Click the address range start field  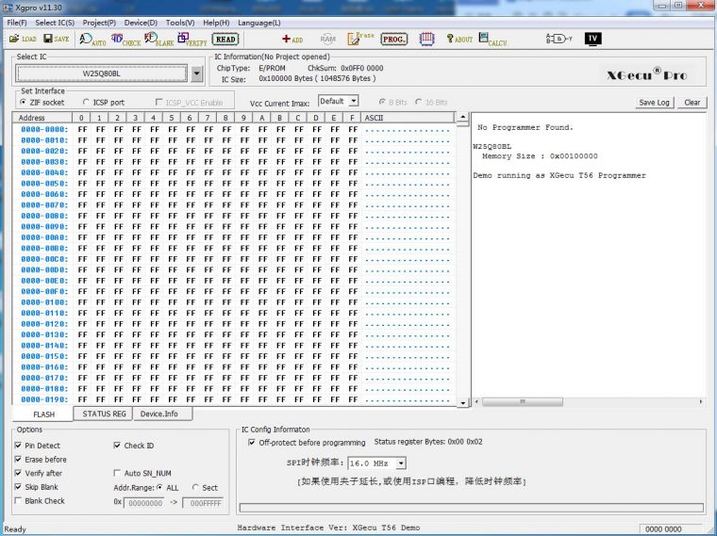(x=144, y=503)
